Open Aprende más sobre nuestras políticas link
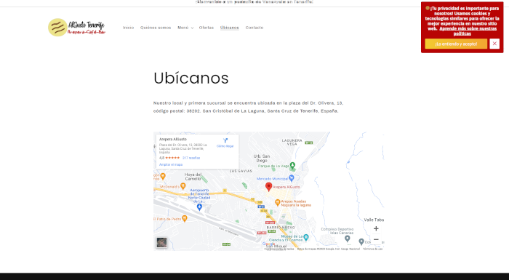 [468, 31]
